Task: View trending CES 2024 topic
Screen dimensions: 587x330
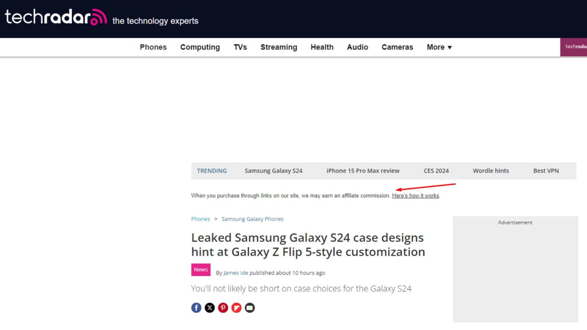Action: (x=436, y=171)
